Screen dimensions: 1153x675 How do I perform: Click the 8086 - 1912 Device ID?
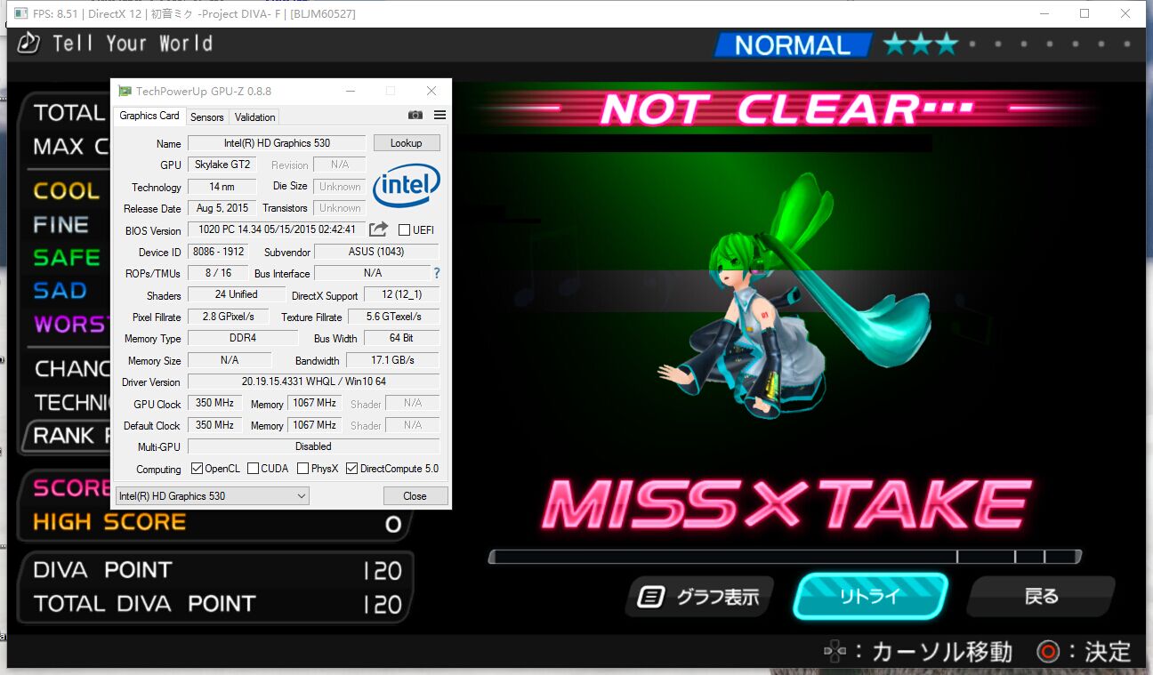[218, 252]
